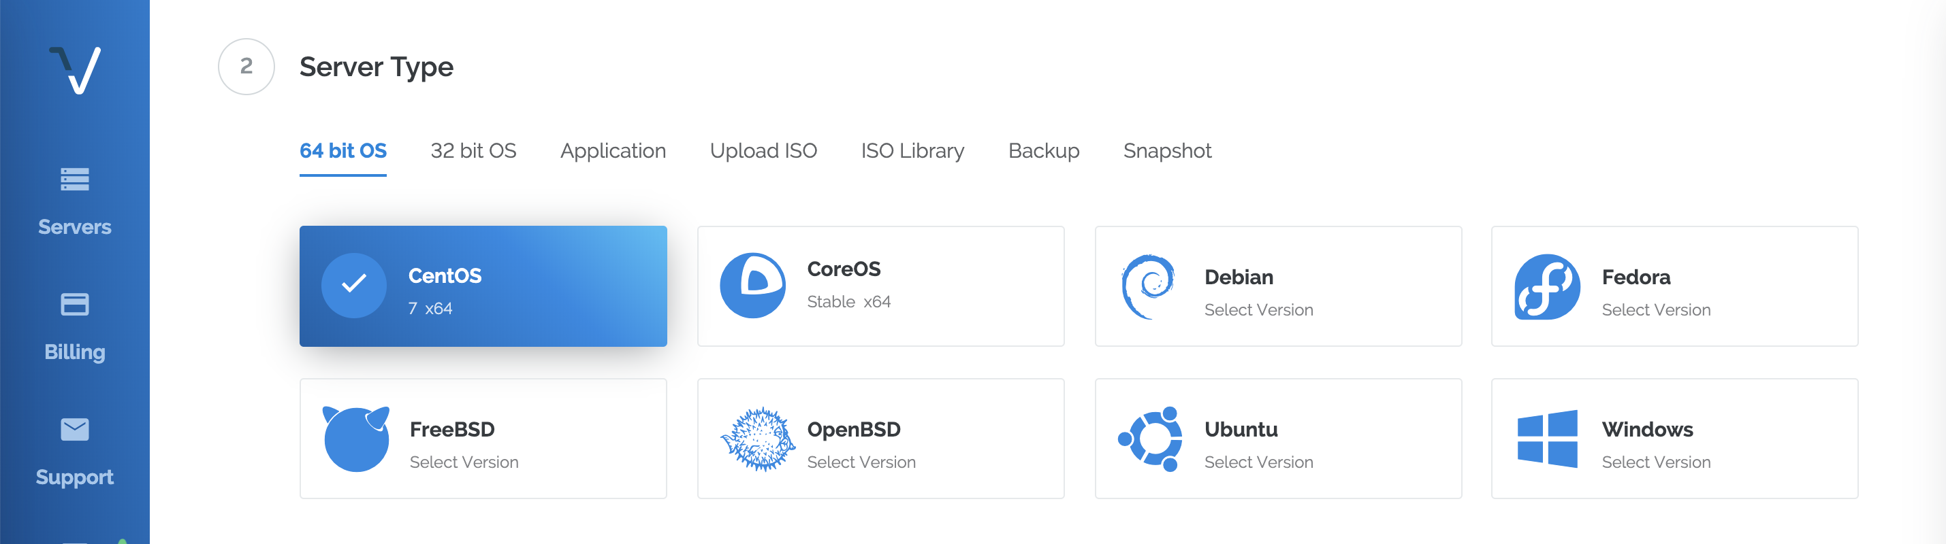Click the CoreOS logo icon
1946x544 pixels.
tap(752, 285)
